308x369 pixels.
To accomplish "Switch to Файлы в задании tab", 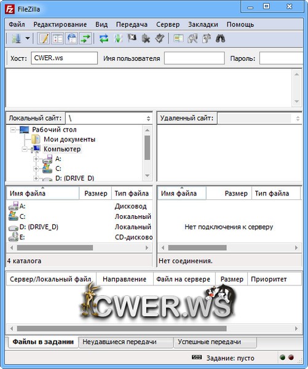I will coord(43,342).
